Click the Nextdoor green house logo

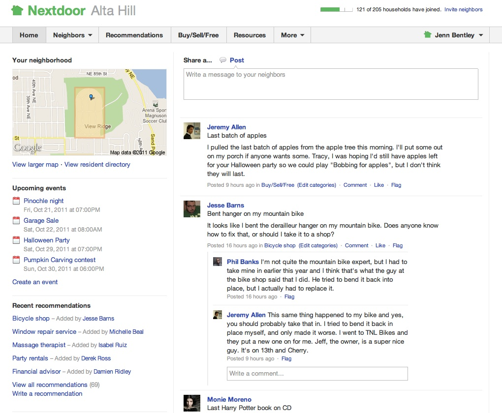click(x=17, y=10)
